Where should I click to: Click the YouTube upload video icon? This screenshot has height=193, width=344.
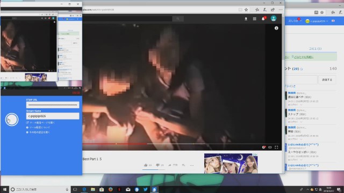pyautogui.click(x=246, y=19)
